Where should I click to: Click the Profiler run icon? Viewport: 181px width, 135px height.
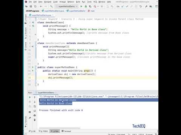coord(95,6)
